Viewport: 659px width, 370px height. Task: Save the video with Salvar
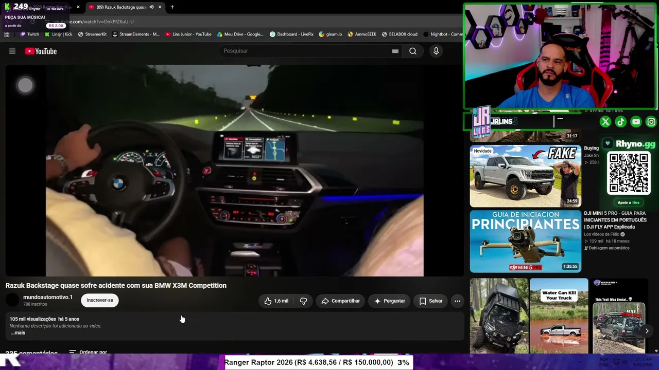pos(431,301)
